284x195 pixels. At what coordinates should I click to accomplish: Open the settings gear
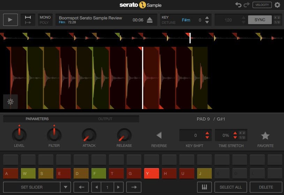pos(277,5)
